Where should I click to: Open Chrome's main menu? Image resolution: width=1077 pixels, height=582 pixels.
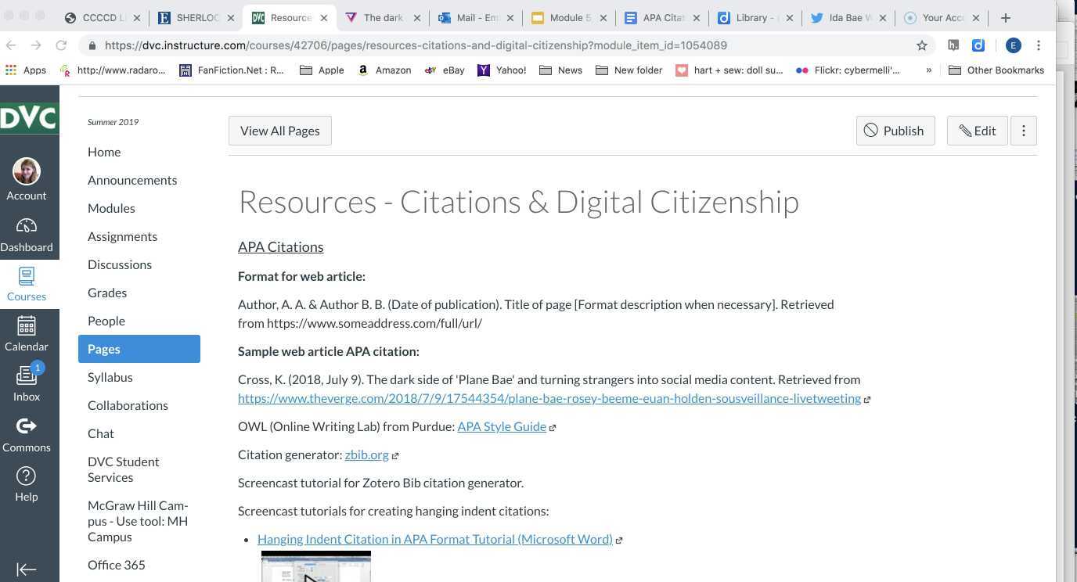[1039, 45]
